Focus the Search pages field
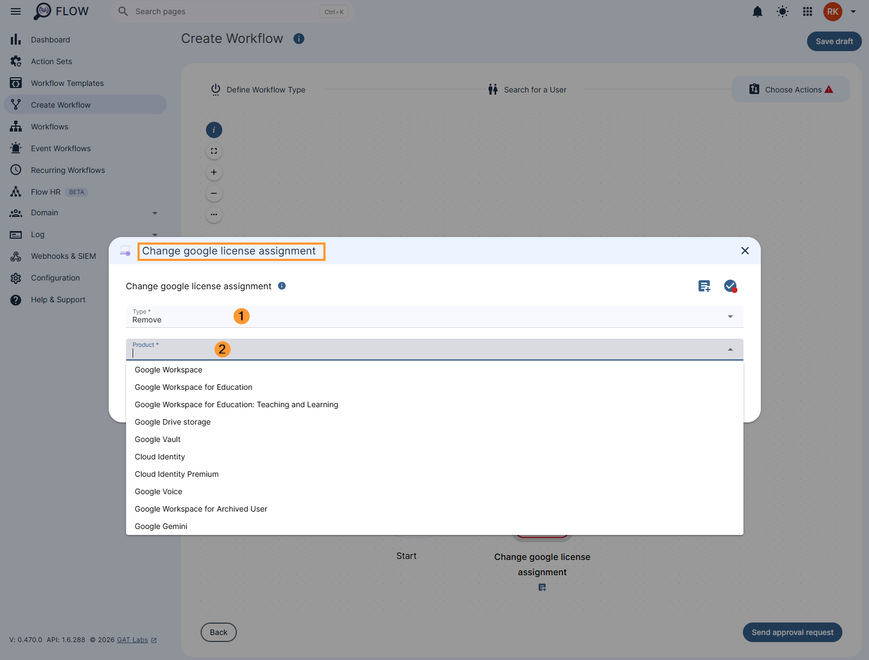869x660 pixels. [232, 11]
